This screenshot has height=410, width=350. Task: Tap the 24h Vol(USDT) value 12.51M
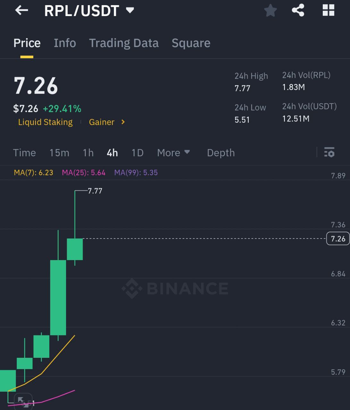296,119
